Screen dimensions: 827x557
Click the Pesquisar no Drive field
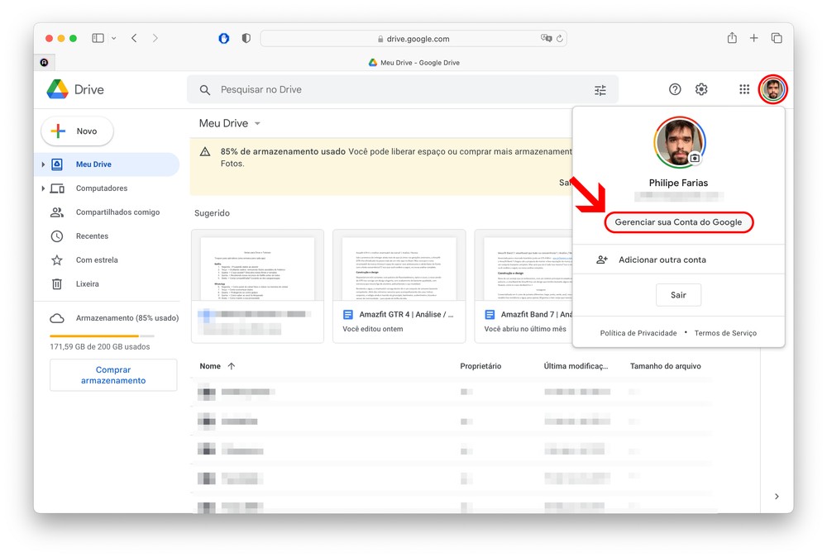pyautogui.click(x=403, y=89)
